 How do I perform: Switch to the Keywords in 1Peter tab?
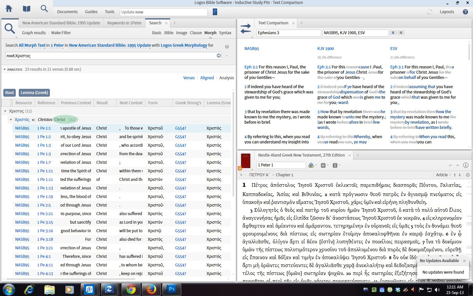124,23
